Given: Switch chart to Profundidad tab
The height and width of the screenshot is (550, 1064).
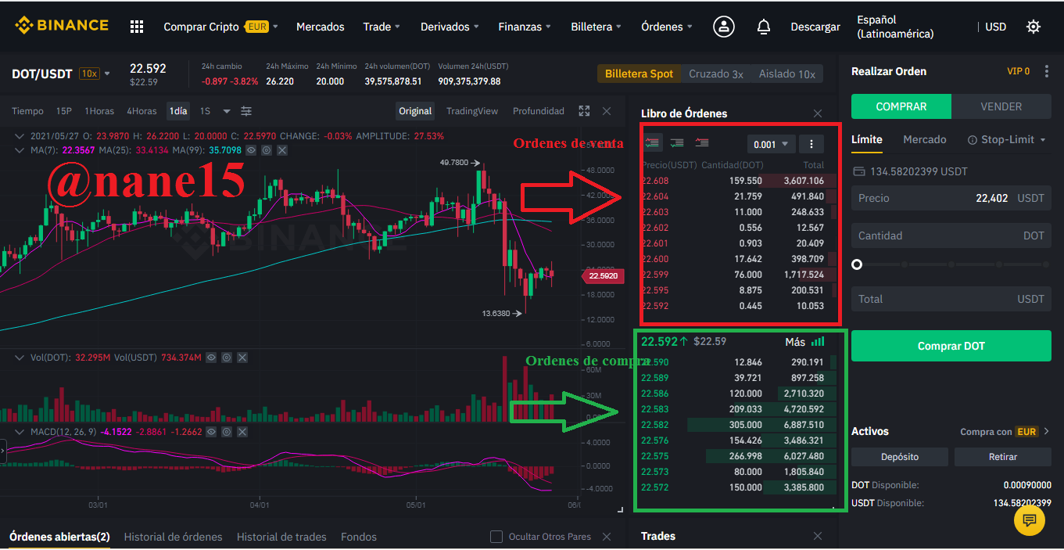Looking at the screenshot, I should (x=539, y=111).
